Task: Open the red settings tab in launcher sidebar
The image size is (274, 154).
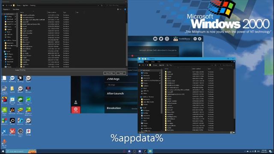Action: point(76,110)
